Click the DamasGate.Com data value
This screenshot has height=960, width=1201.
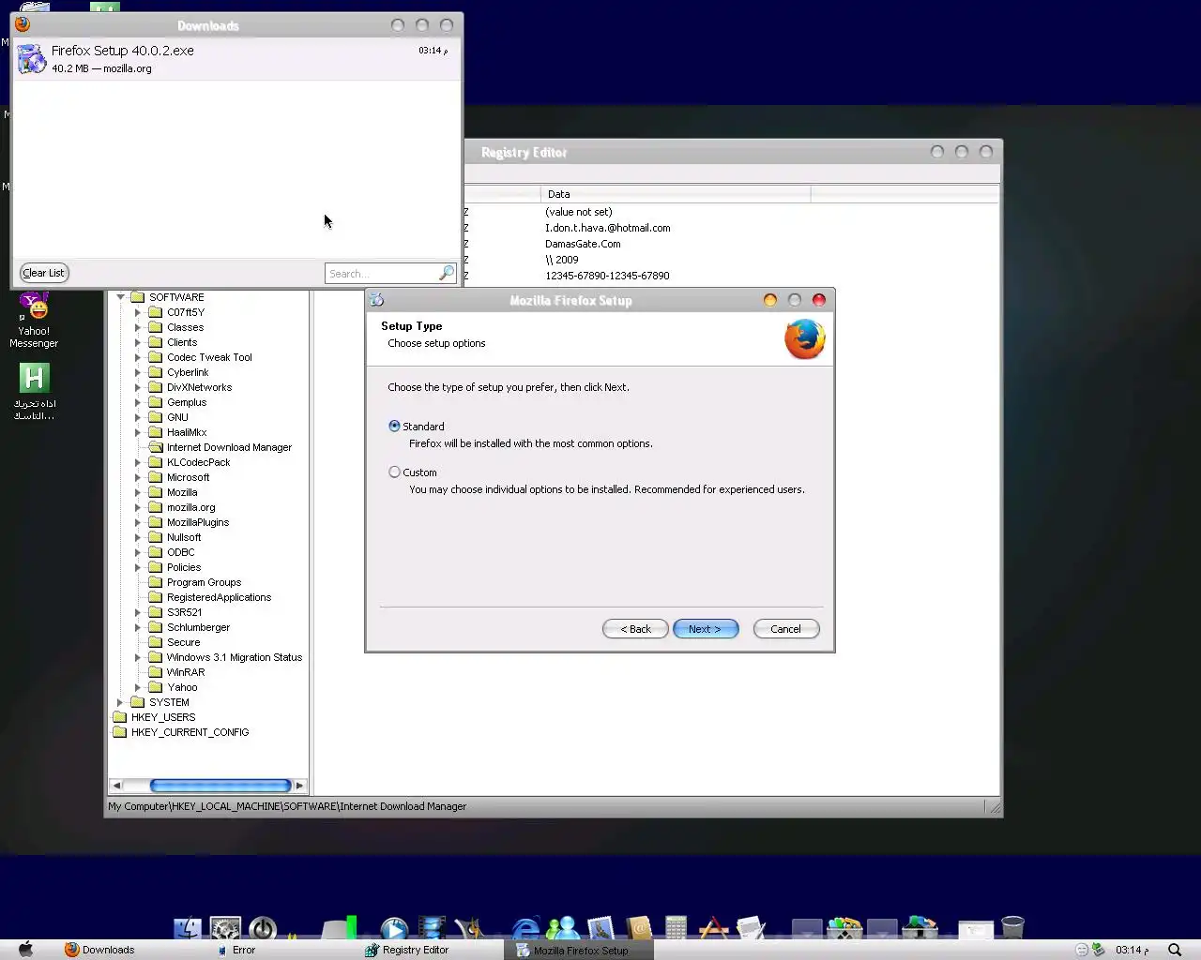pos(583,244)
